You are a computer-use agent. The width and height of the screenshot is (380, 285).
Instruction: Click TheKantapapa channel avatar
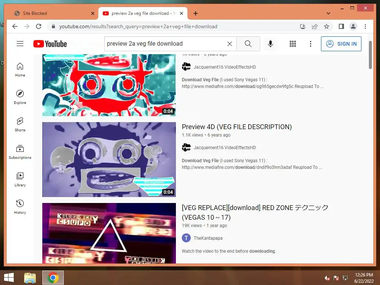(186, 238)
